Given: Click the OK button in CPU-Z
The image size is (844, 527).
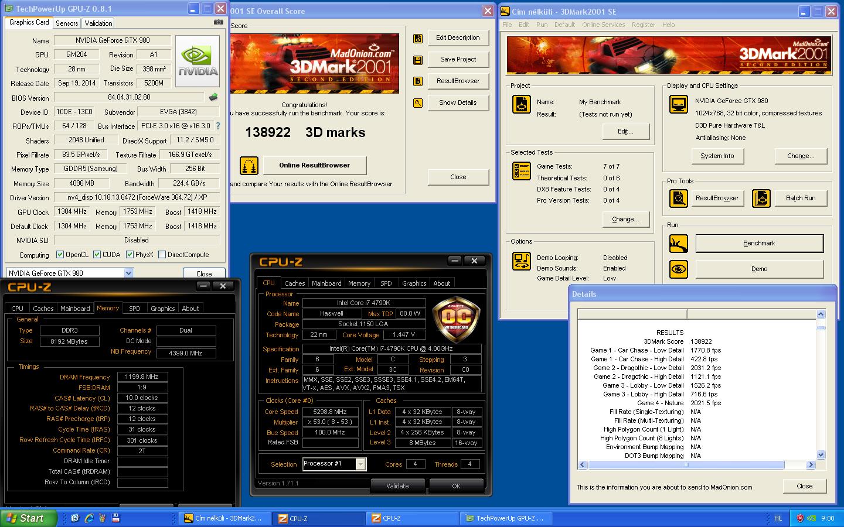Looking at the screenshot, I should (x=456, y=486).
